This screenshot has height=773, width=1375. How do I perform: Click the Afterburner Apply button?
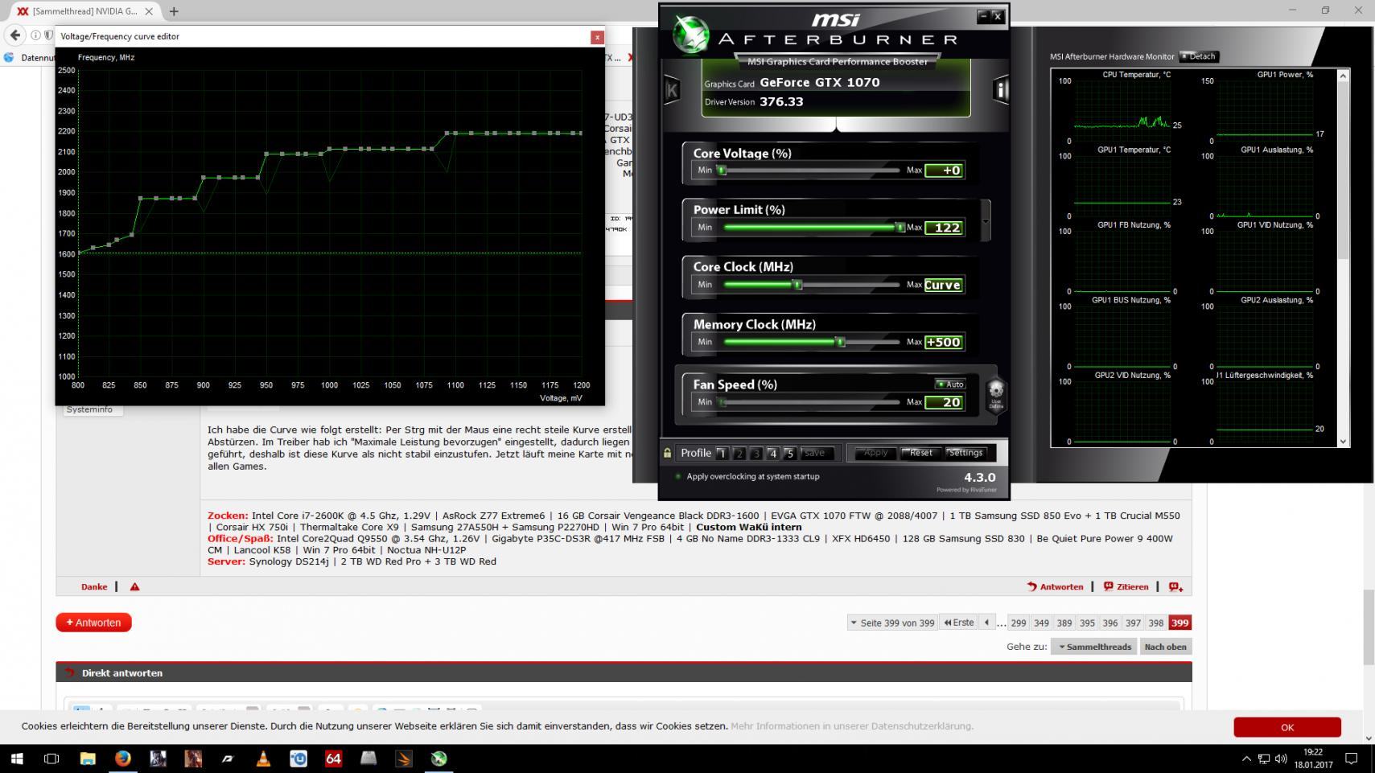[x=875, y=453]
